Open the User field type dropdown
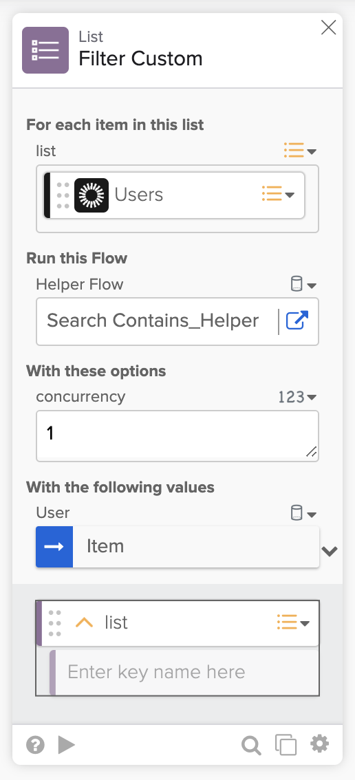Image resolution: width=355 pixels, height=780 pixels. [303, 513]
